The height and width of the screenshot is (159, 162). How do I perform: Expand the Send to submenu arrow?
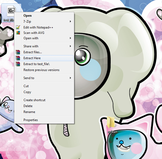coord(70,78)
